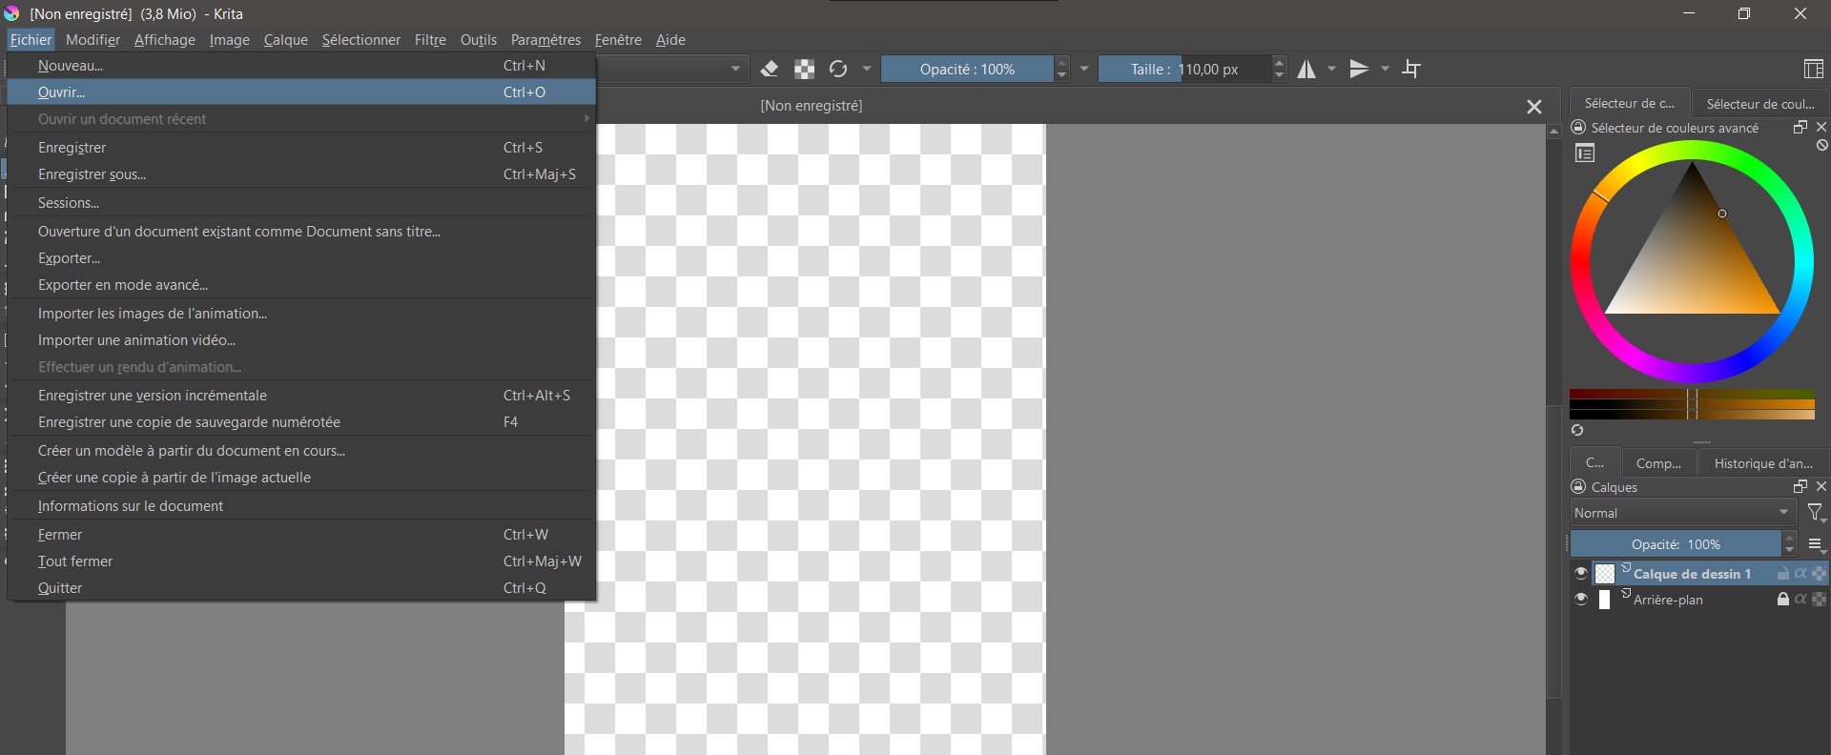
Task: Activate horizontal mirror tool icon
Action: coord(1306,69)
